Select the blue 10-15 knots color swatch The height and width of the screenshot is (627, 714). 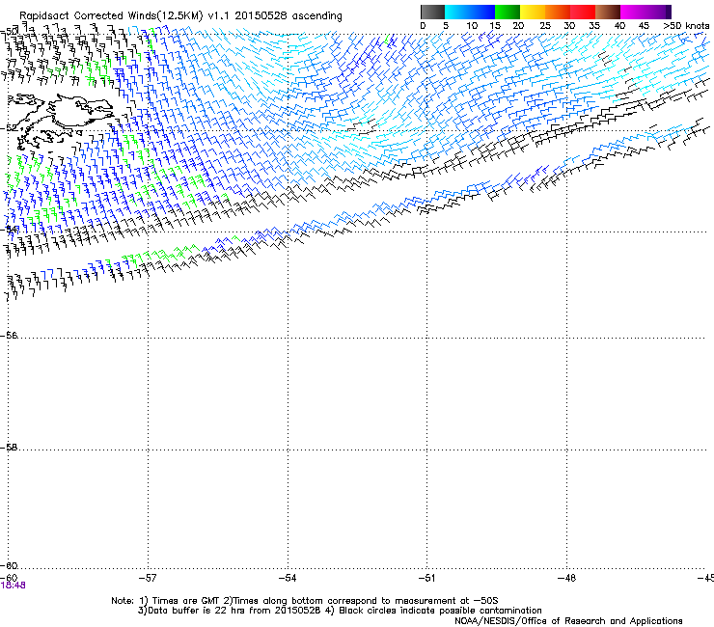tap(481, 12)
